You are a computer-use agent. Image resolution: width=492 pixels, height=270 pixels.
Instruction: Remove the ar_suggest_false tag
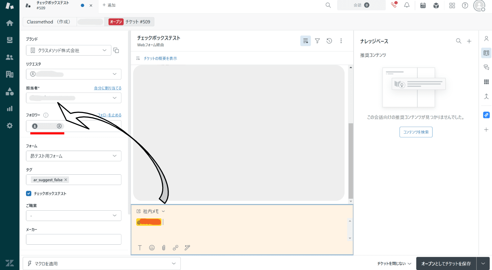(66, 180)
